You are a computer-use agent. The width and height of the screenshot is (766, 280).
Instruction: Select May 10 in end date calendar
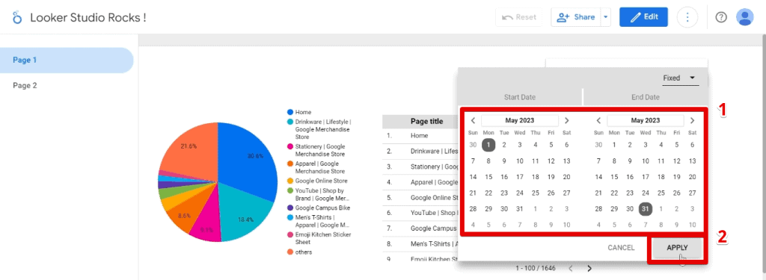point(646,161)
